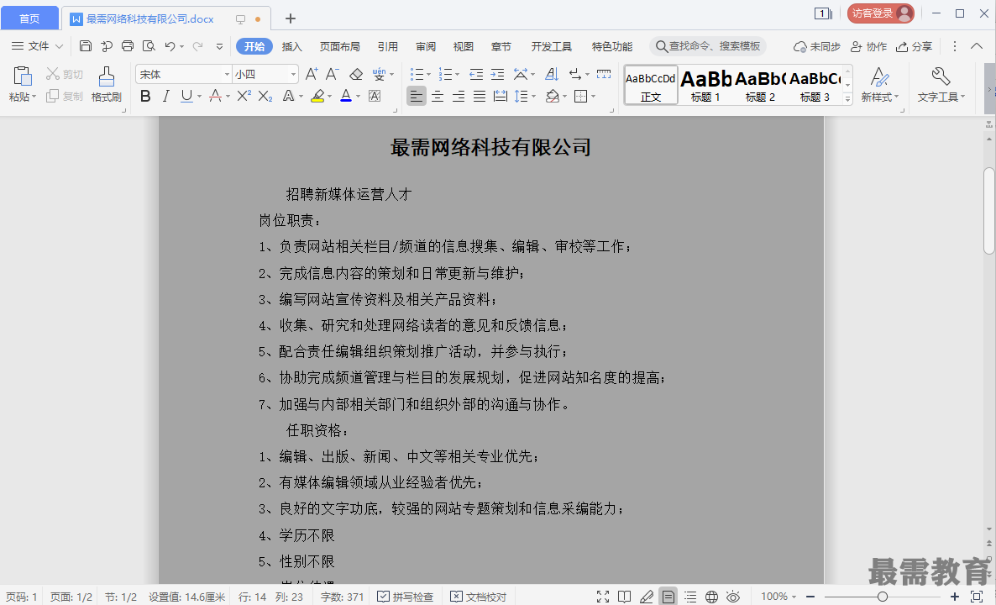This screenshot has width=996, height=605.
Task: Toggle Bold formatting
Action: point(145,96)
